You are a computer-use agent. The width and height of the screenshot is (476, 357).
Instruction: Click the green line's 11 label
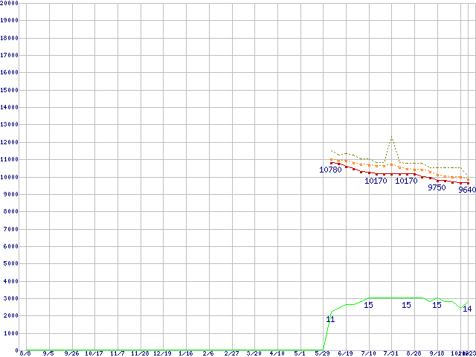click(330, 319)
